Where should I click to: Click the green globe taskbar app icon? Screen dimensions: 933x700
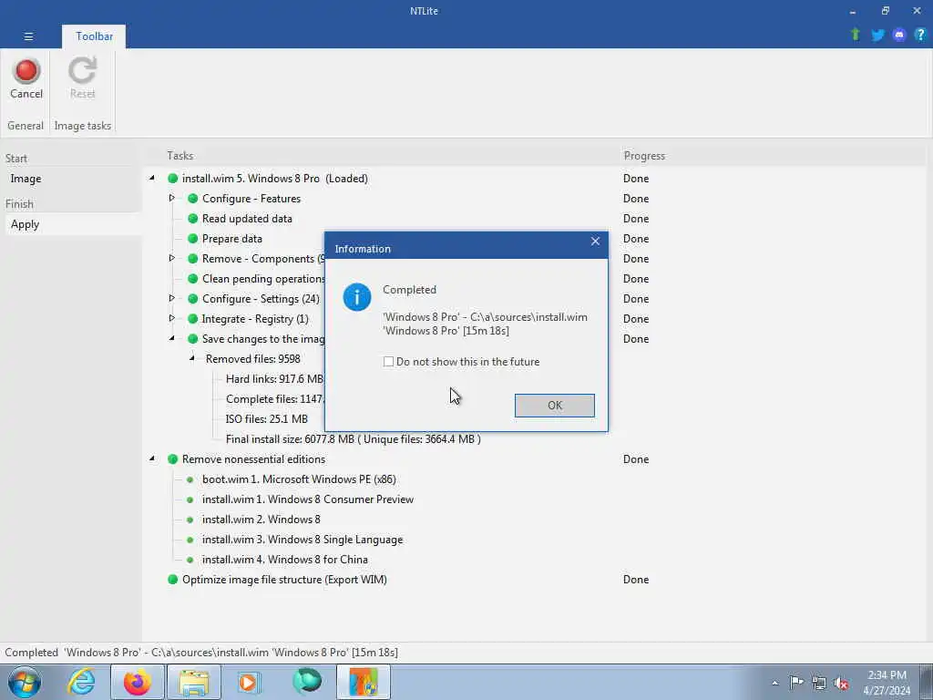click(307, 682)
